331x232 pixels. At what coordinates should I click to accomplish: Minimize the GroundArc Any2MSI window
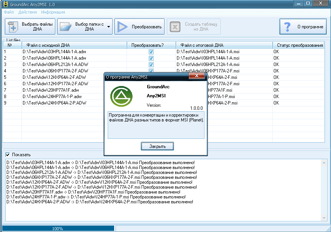click(x=299, y=3)
